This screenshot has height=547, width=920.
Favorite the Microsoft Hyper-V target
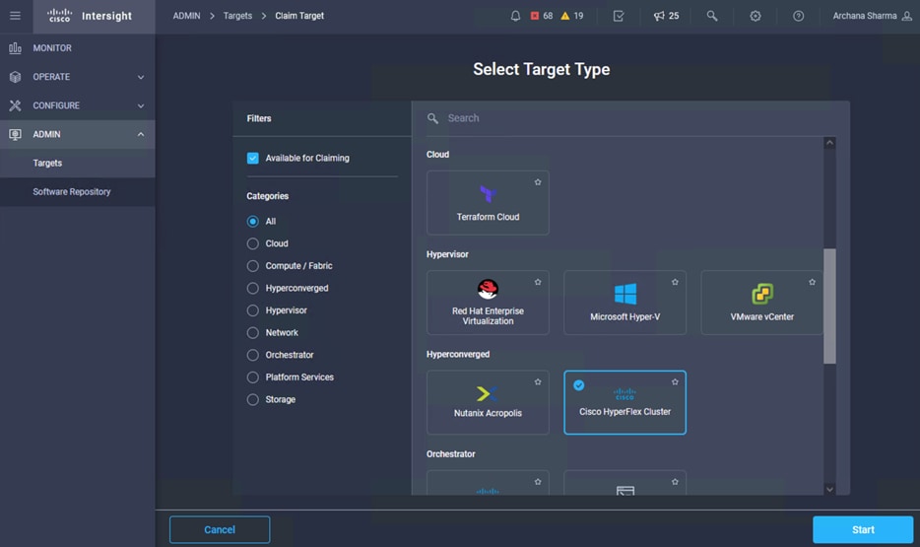tap(675, 282)
